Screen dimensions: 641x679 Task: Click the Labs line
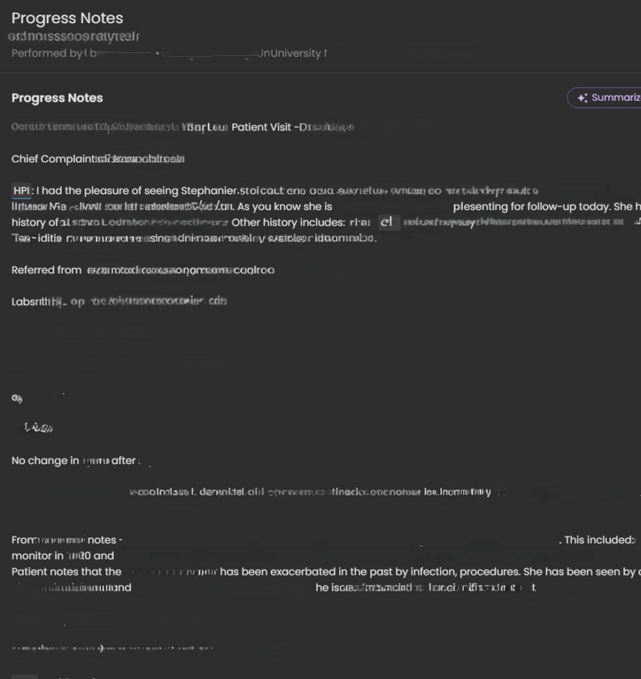point(119,302)
